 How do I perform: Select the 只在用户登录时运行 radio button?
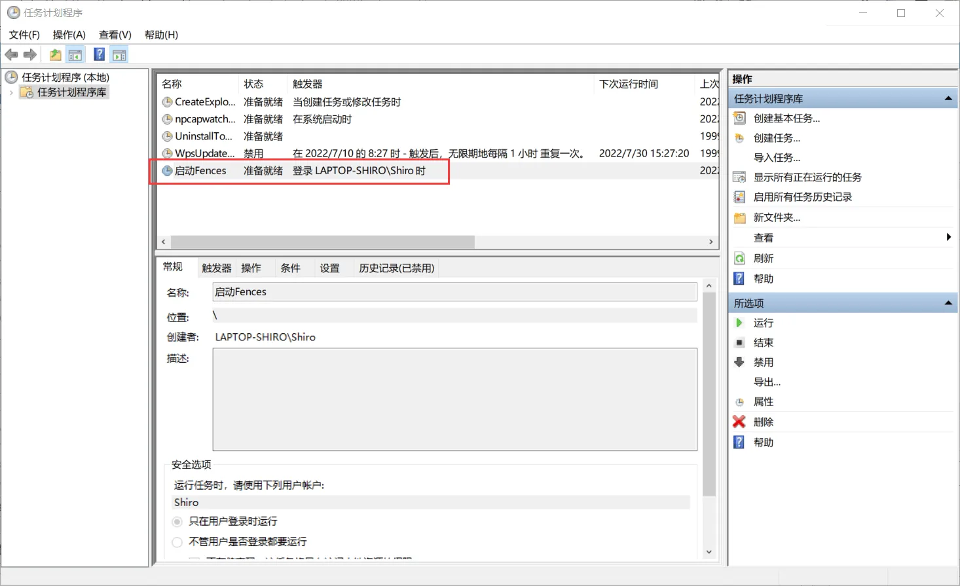click(177, 522)
